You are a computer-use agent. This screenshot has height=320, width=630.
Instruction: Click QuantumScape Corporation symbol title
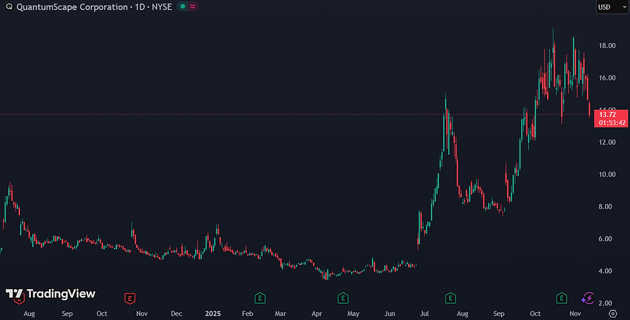point(72,7)
